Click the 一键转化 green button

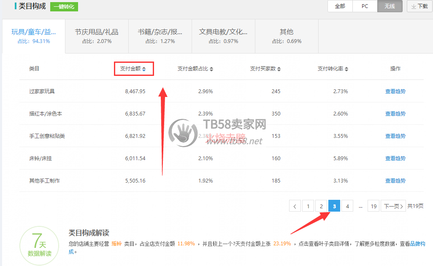(x=64, y=7)
